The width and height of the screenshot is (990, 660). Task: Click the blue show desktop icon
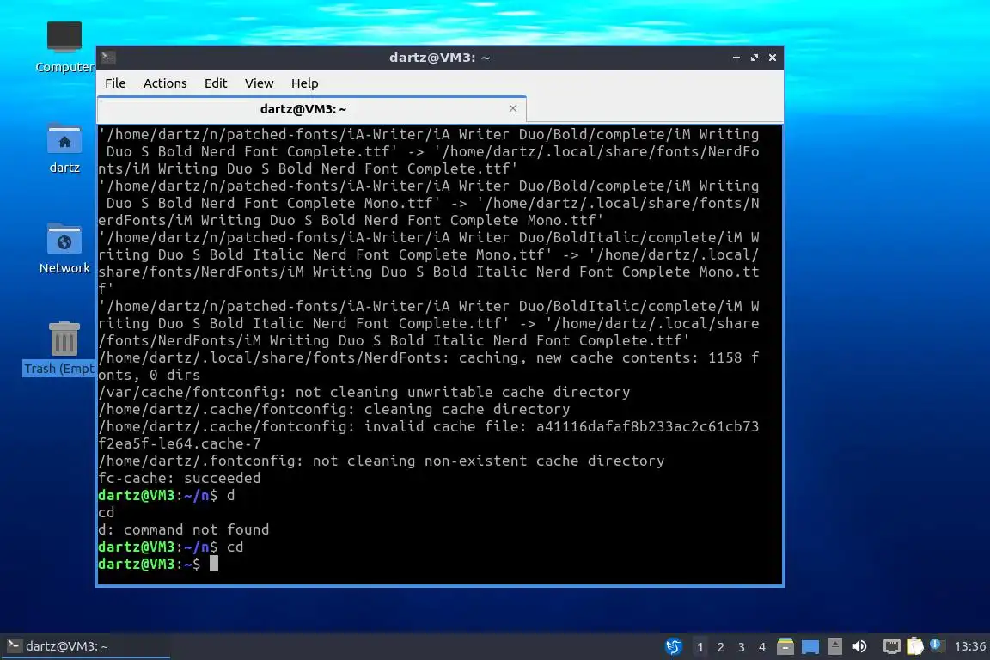click(x=810, y=647)
